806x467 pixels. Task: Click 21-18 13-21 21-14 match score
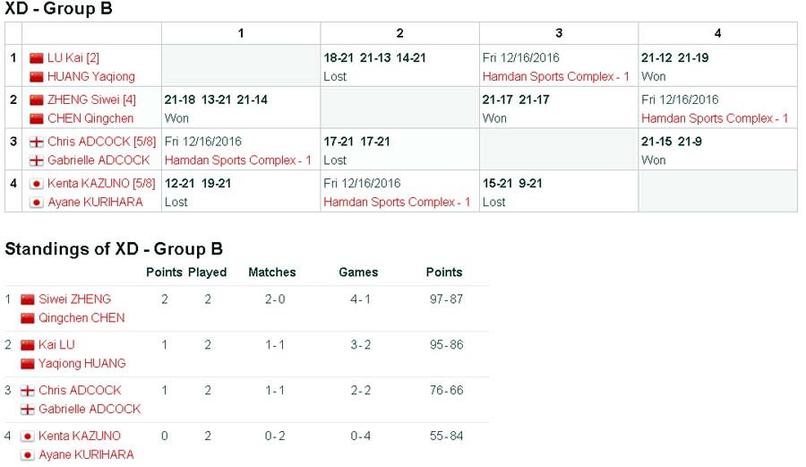[216, 99]
